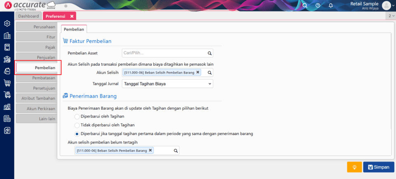
Task: Click the shopping cart icon in the sidebar
Action: [7, 83]
